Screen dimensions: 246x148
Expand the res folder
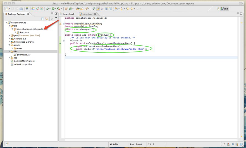[x=9, y=58]
